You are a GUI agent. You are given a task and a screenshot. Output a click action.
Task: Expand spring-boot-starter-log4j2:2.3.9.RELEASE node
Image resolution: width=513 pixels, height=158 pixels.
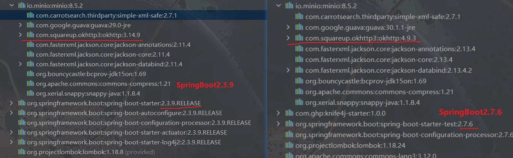[11, 142]
